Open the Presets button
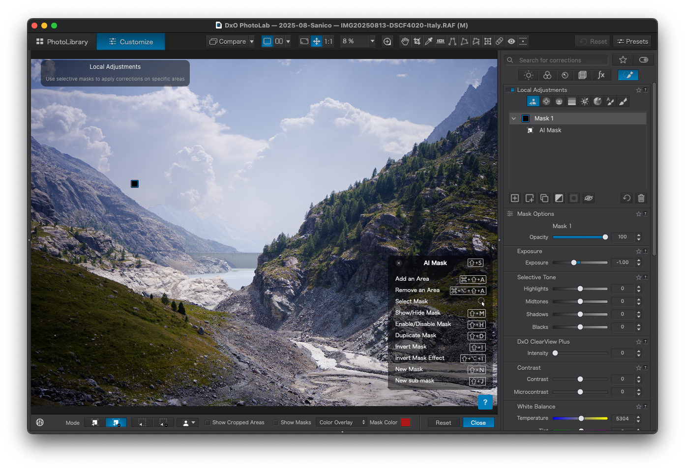 pyautogui.click(x=632, y=41)
